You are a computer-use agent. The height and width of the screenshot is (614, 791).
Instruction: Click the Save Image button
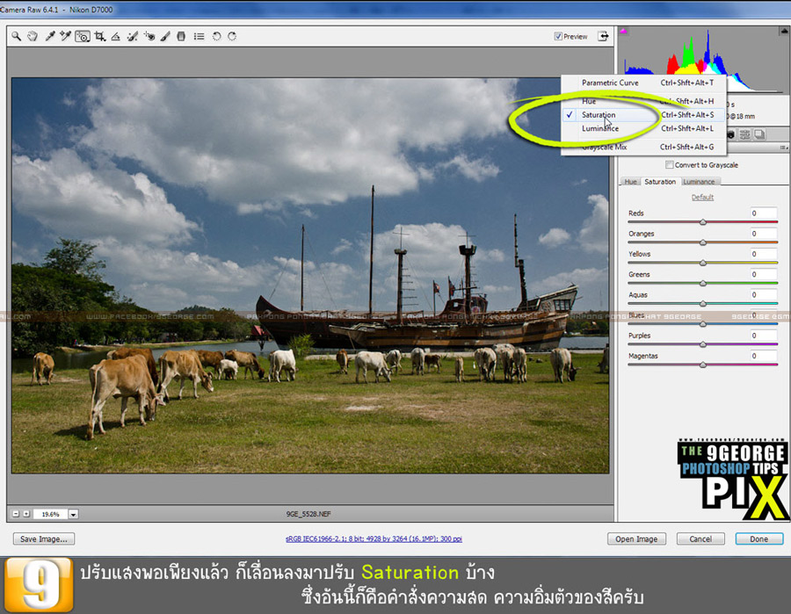click(44, 538)
